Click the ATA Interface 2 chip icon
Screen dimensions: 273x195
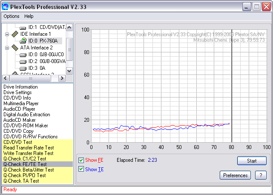coord(15,48)
